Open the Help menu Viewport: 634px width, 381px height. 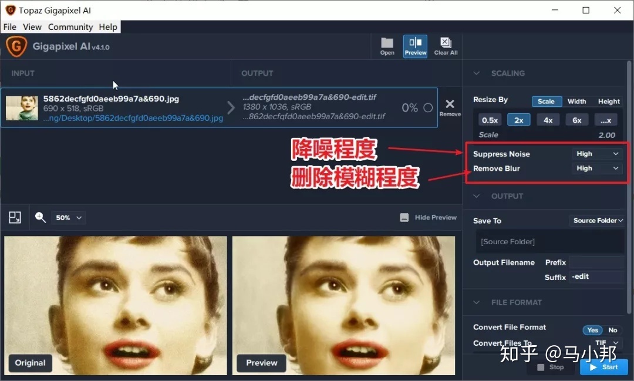108,26
